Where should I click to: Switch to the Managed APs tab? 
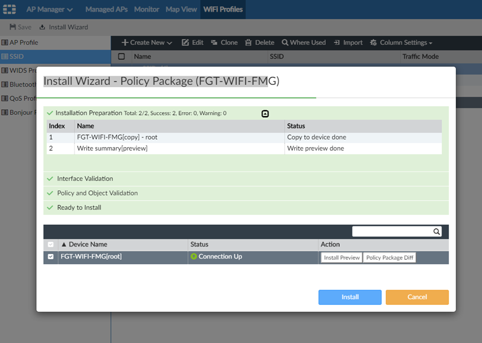106,9
